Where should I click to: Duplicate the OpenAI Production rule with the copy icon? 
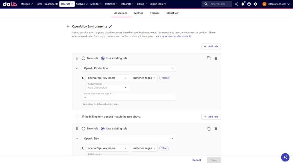tap(209, 58)
